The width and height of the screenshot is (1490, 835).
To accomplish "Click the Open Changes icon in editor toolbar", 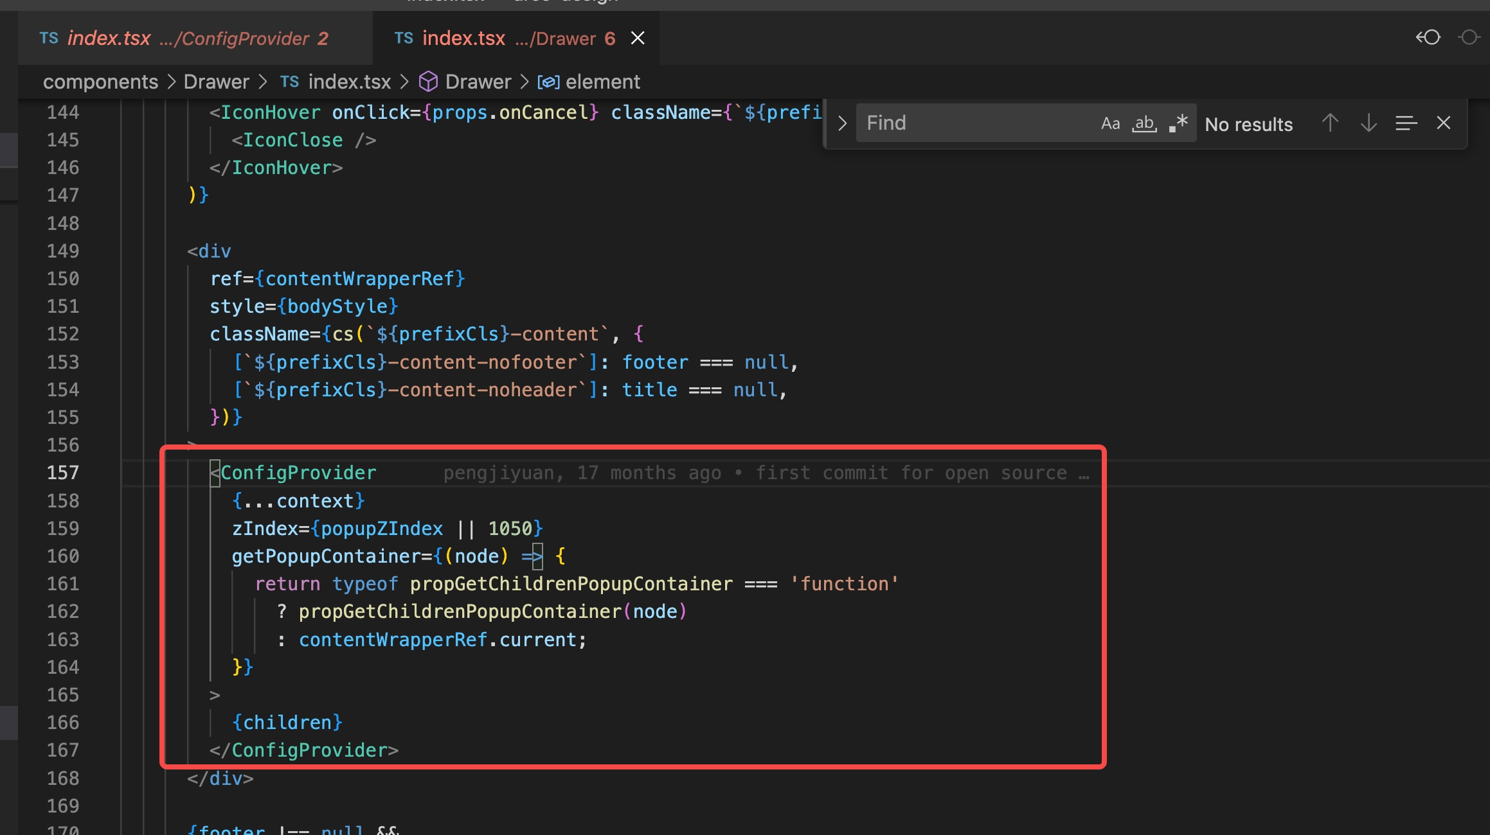I will [x=1427, y=37].
